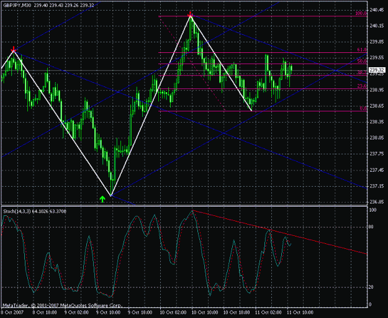Click the Fibonacci 61.8 level label
This screenshot has height=318, width=388.
tap(362, 50)
